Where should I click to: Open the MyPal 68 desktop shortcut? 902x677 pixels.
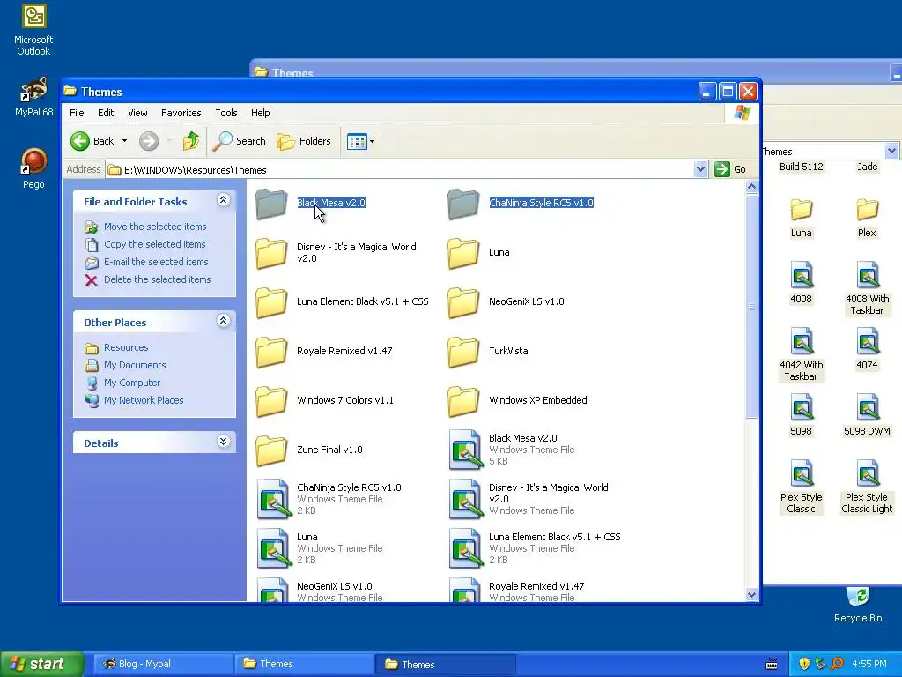[x=33, y=97]
